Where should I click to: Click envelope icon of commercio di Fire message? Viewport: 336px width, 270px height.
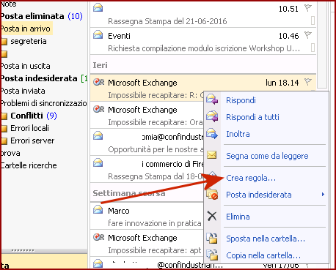pos(98,162)
